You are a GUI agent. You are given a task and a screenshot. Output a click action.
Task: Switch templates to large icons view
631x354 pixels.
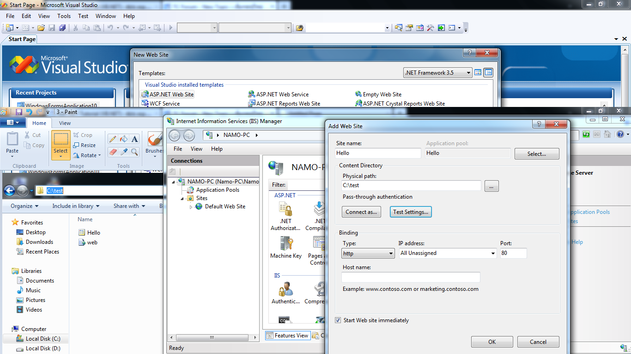(478, 72)
